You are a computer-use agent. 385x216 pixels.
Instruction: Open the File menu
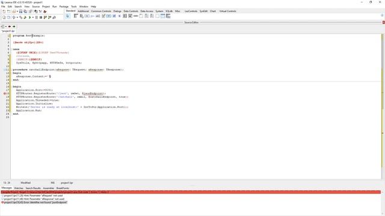coord(3,7)
